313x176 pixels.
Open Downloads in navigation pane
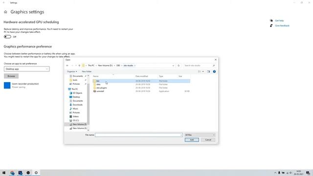point(77,105)
